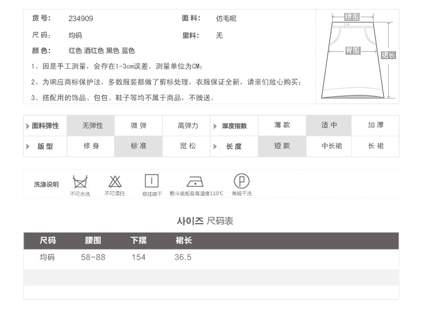This screenshot has width=422, height=316.
Task: Click the 臀围 label on skirt diagram
Action: pyautogui.click(x=353, y=50)
